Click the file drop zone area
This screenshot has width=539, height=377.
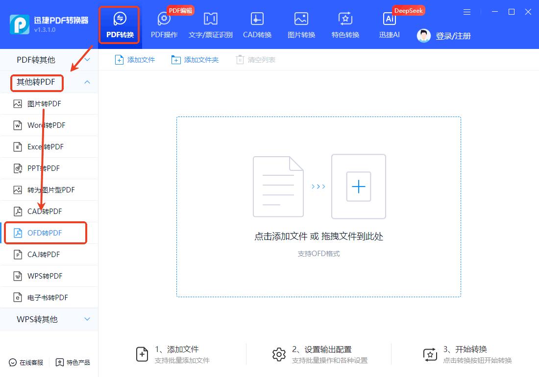[318, 206]
